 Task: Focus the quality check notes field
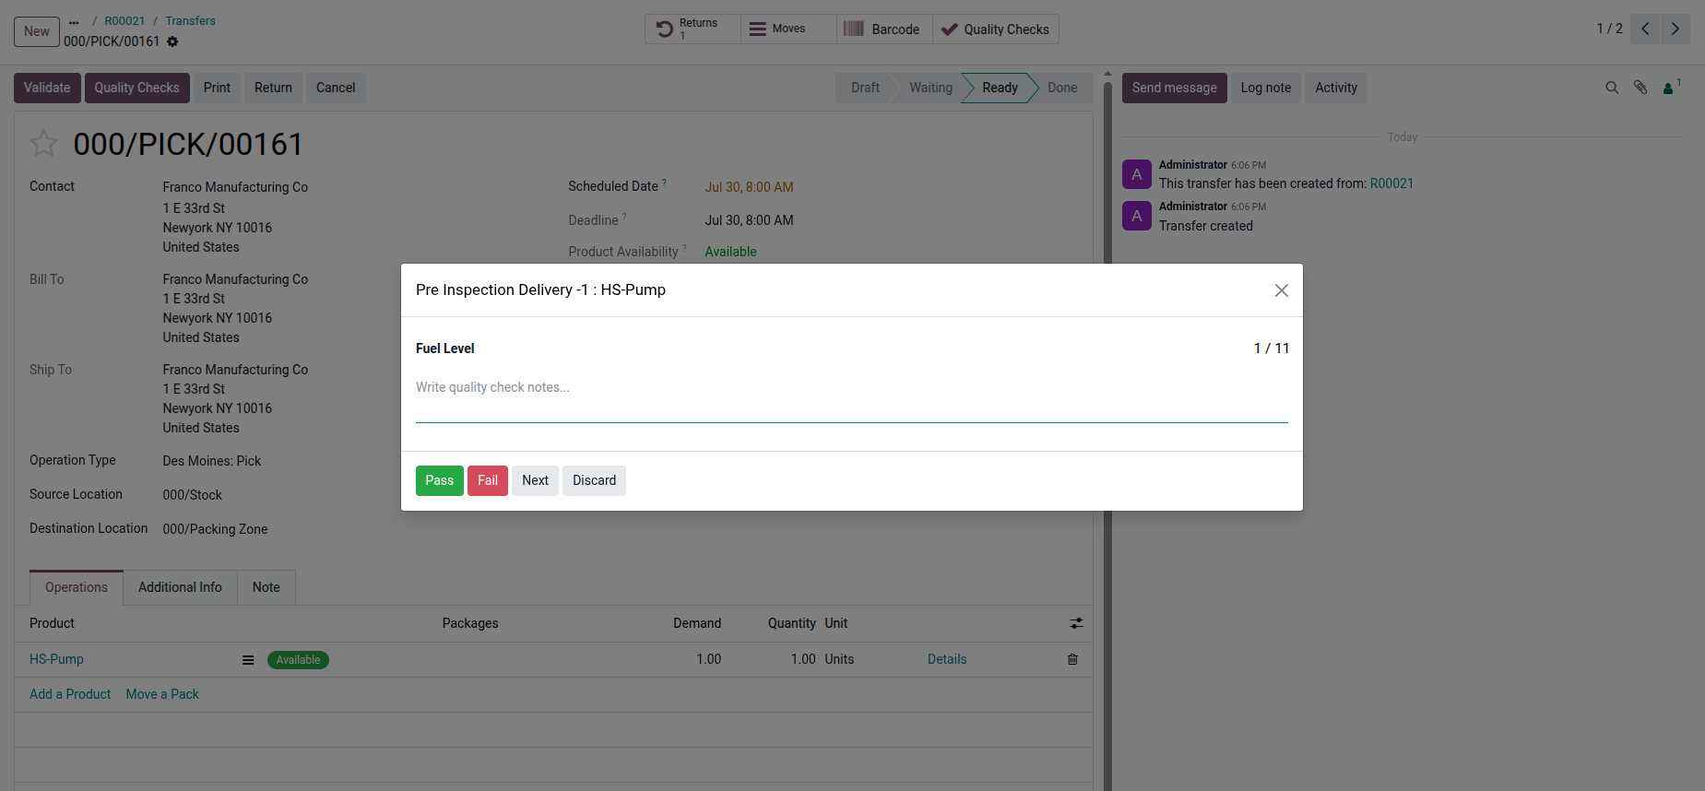point(851,398)
